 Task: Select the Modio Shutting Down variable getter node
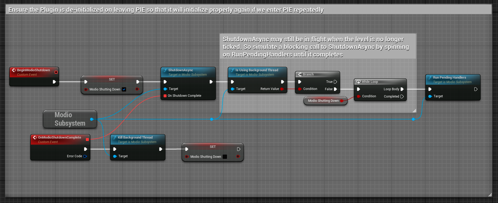tap(323, 101)
